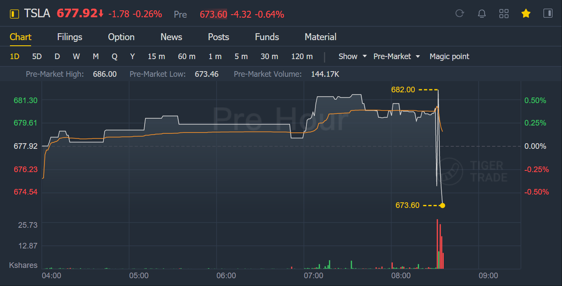Screen dimensions: 562x286
Task: Toggle the side panel icon
Action: [548, 13]
